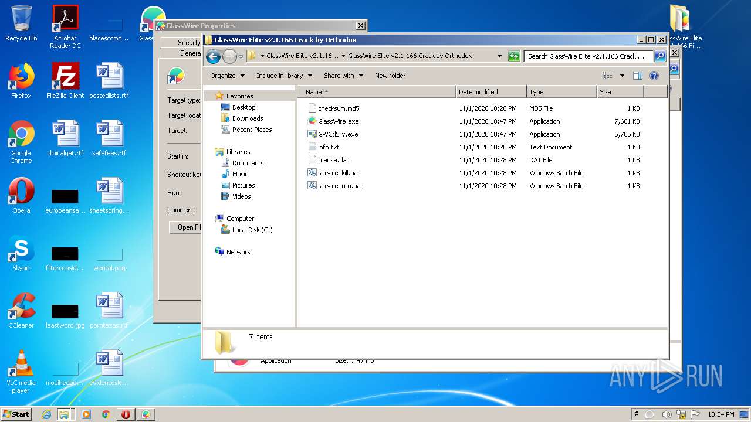
Task: Click the New folder button
Action: 390,76
